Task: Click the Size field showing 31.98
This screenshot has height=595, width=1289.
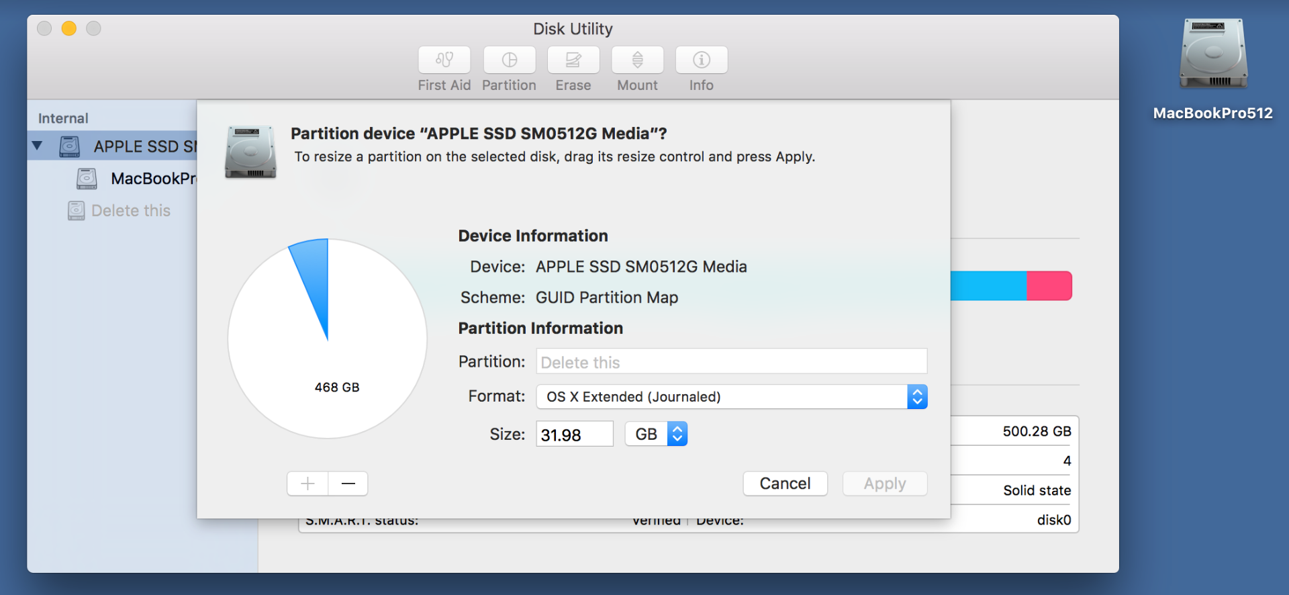Action: click(x=575, y=434)
